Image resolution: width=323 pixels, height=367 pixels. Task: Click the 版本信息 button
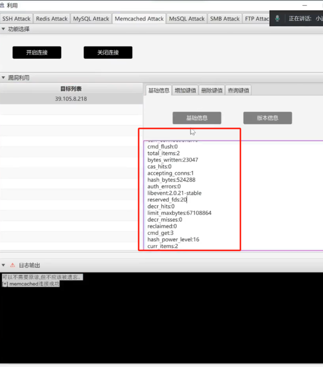[x=267, y=118]
